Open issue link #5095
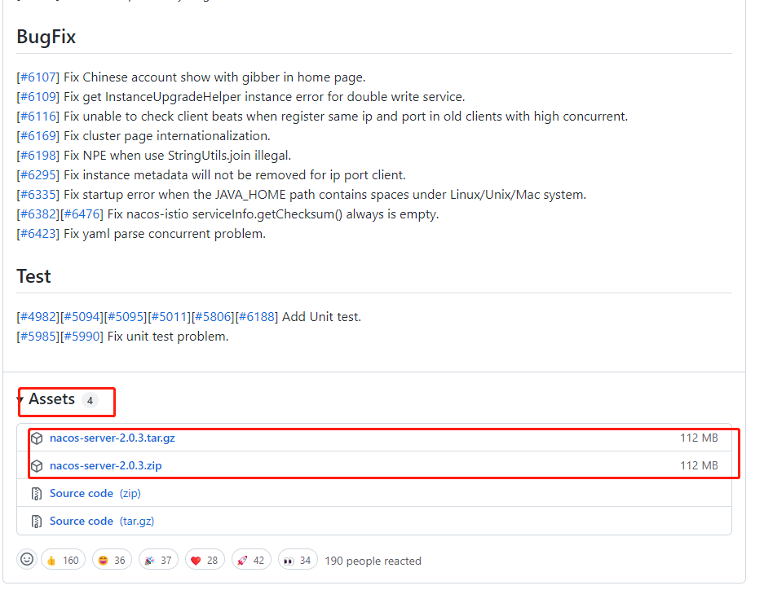 pyautogui.click(x=126, y=317)
